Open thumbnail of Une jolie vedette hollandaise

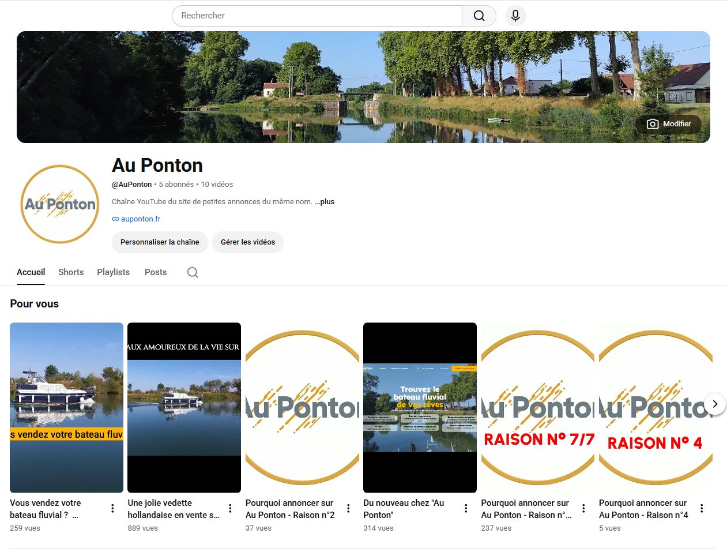point(184,407)
